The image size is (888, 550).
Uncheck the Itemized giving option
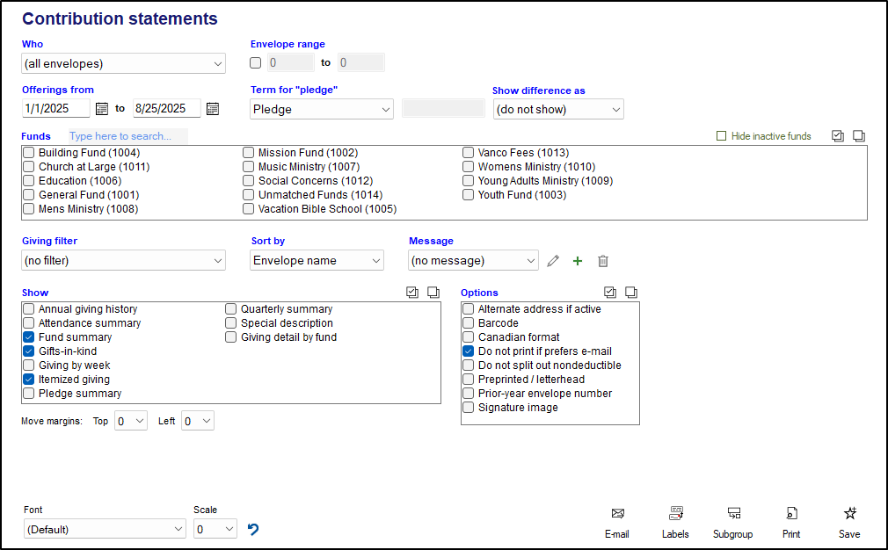click(x=29, y=380)
